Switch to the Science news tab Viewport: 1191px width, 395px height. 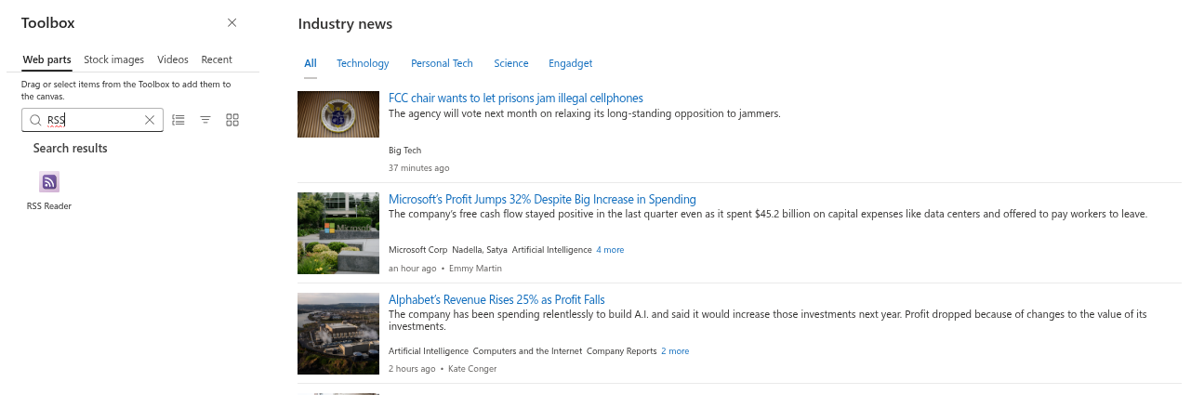[511, 63]
